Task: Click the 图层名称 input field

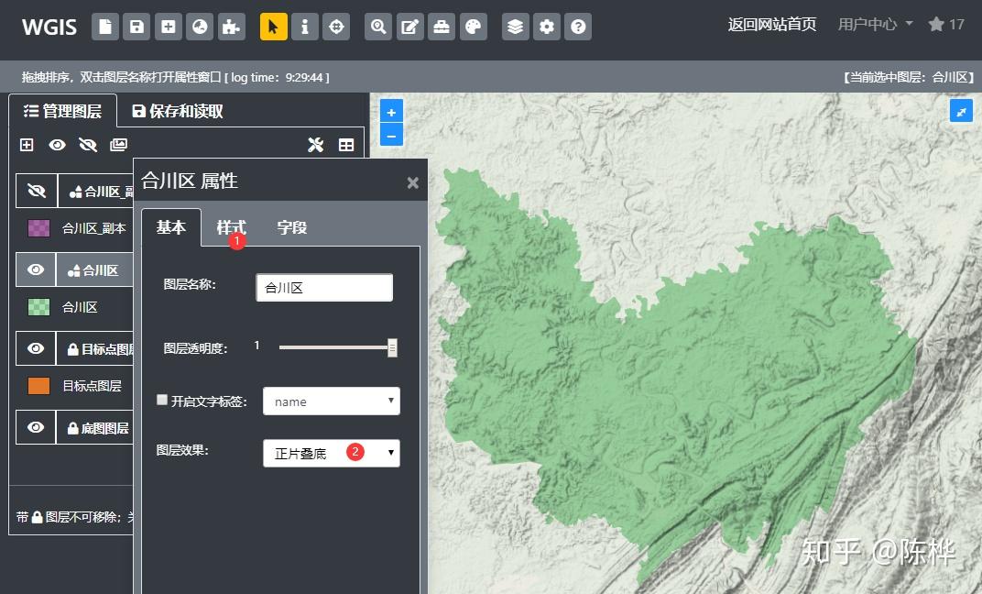Action: pyautogui.click(x=324, y=288)
